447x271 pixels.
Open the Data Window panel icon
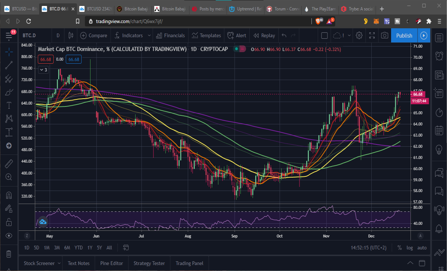[x=439, y=92]
